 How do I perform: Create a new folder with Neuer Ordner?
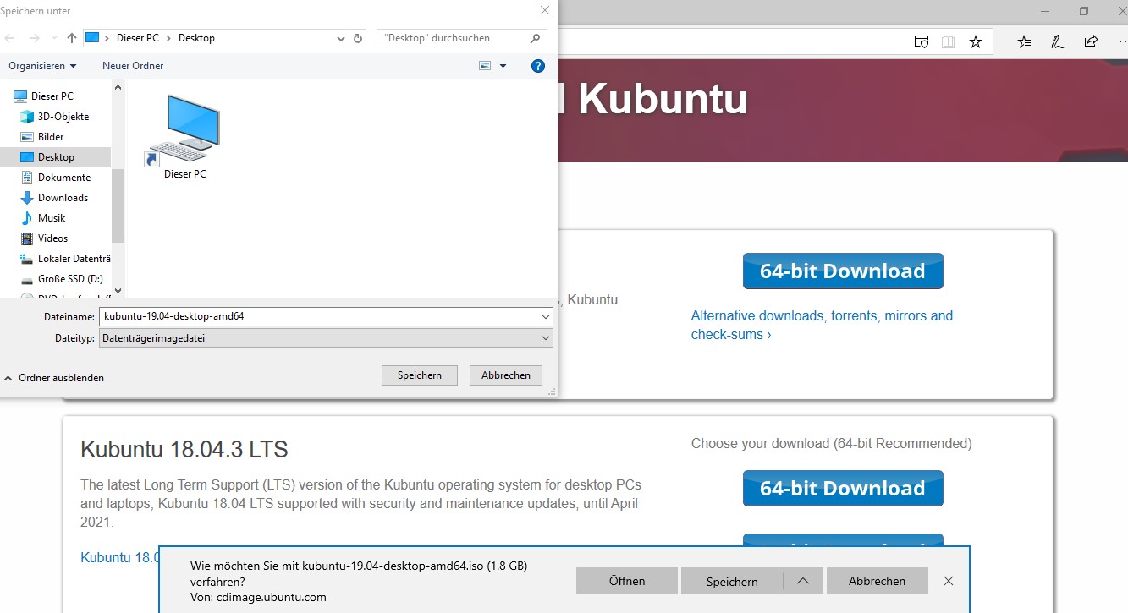133,66
